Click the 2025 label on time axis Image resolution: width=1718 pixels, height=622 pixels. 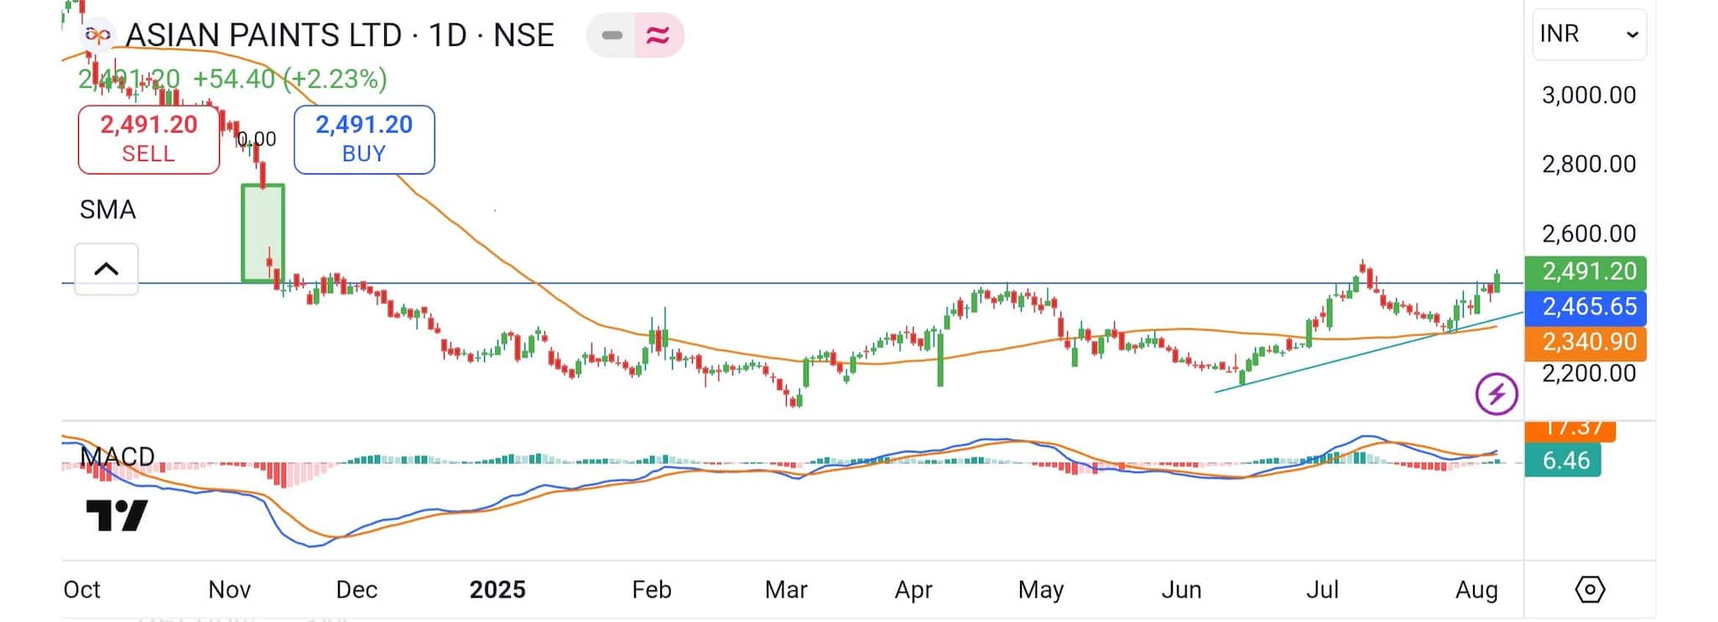tap(497, 590)
